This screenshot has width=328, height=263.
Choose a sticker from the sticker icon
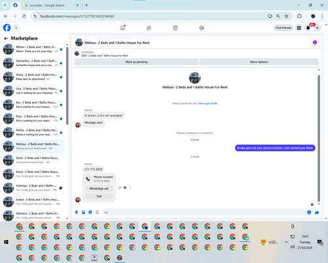[91, 212]
